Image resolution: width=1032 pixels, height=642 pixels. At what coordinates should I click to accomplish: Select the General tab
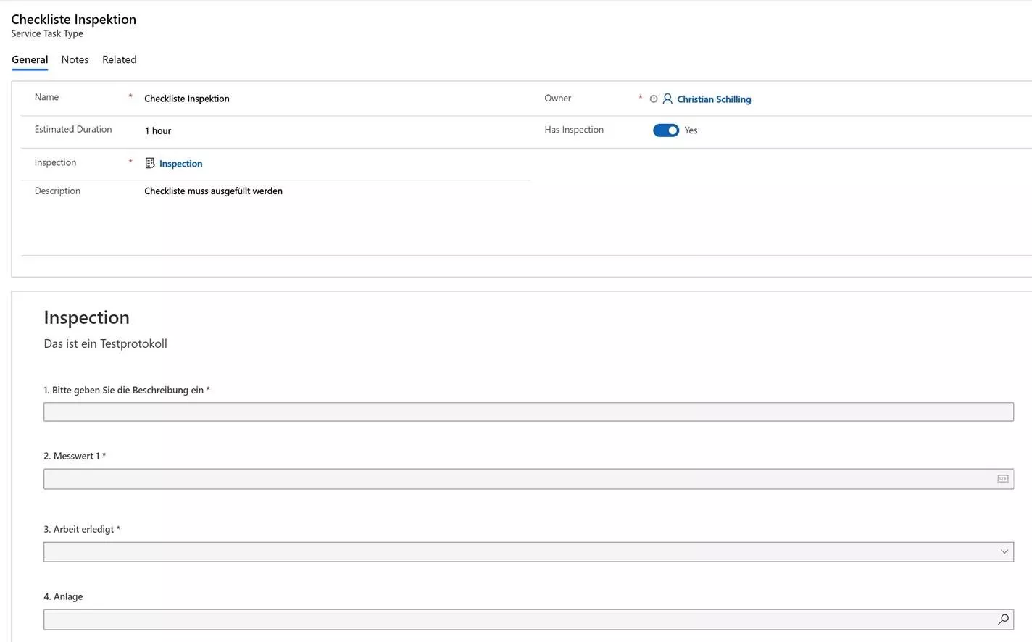pyautogui.click(x=30, y=59)
